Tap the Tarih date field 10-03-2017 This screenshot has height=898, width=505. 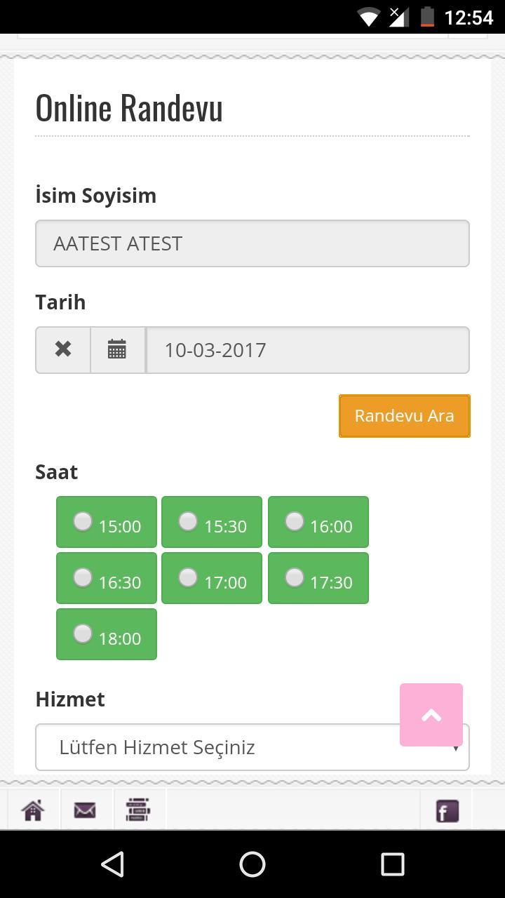click(x=307, y=350)
